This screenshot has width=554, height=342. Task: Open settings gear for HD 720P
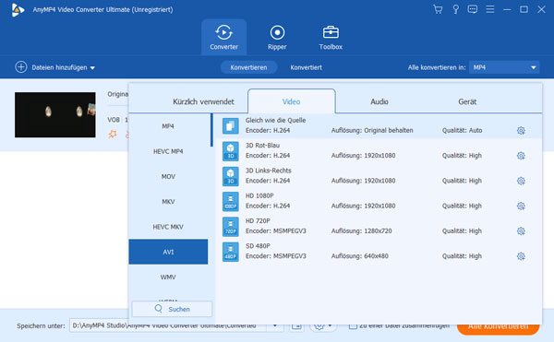(x=521, y=231)
